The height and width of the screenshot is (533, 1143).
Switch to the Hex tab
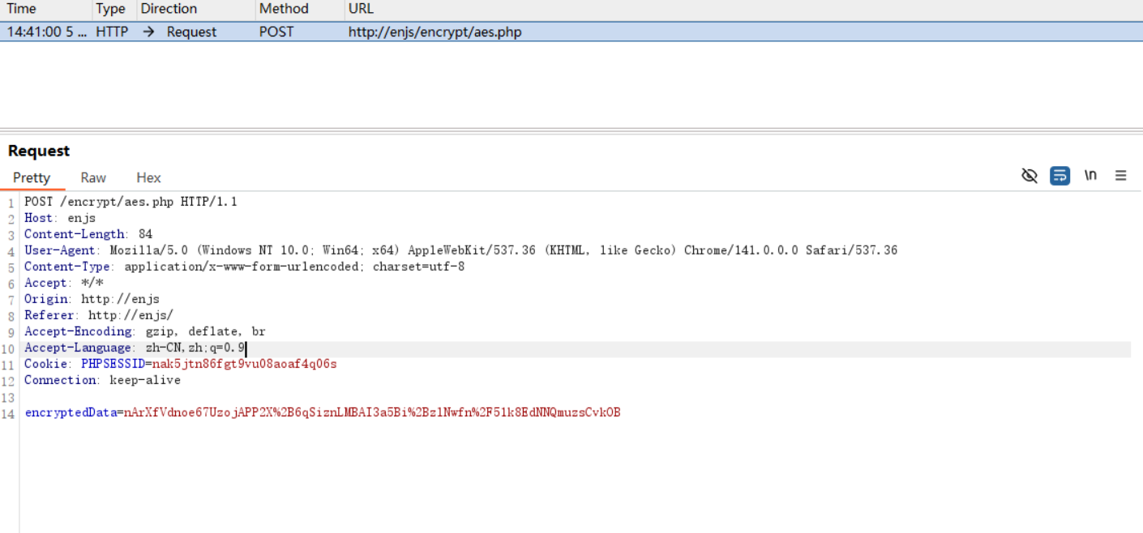148,177
